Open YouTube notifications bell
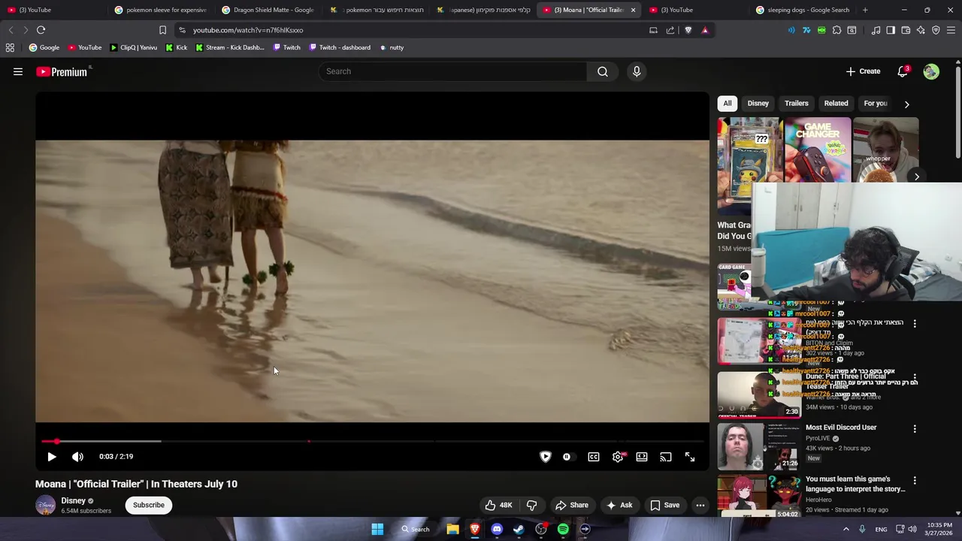Viewport: 962px width, 541px height. pyautogui.click(x=903, y=71)
